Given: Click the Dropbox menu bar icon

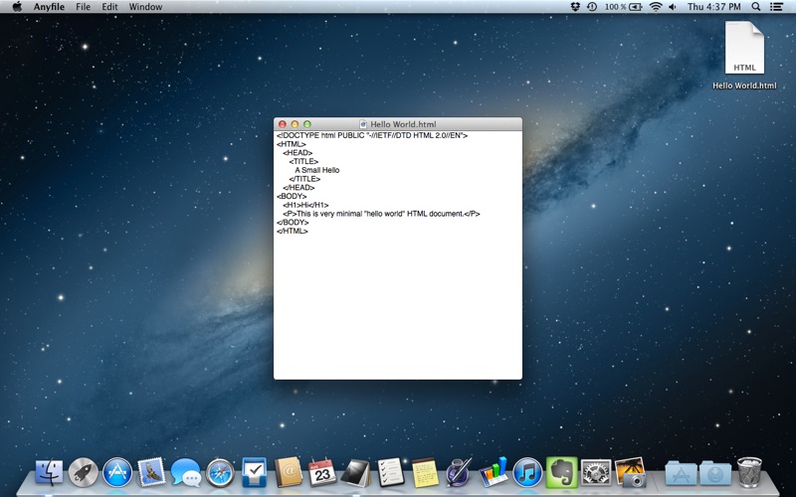Looking at the screenshot, I should pos(575,7).
